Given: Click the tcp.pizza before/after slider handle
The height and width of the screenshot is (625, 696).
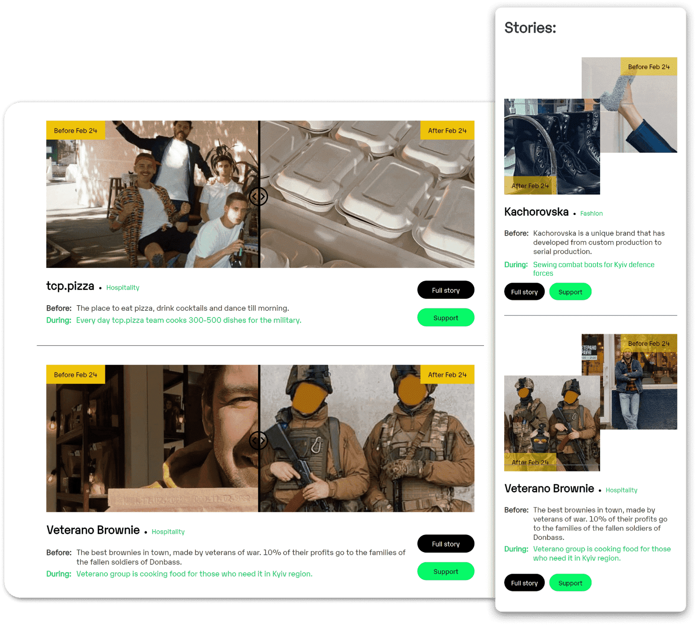Looking at the screenshot, I should pos(258,196).
